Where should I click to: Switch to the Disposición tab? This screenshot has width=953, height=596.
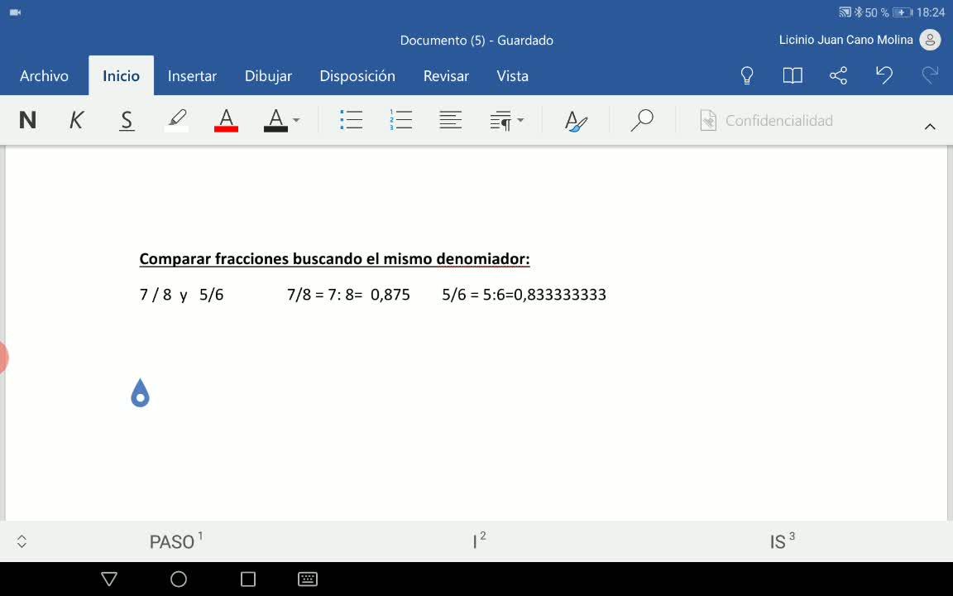click(x=357, y=76)
